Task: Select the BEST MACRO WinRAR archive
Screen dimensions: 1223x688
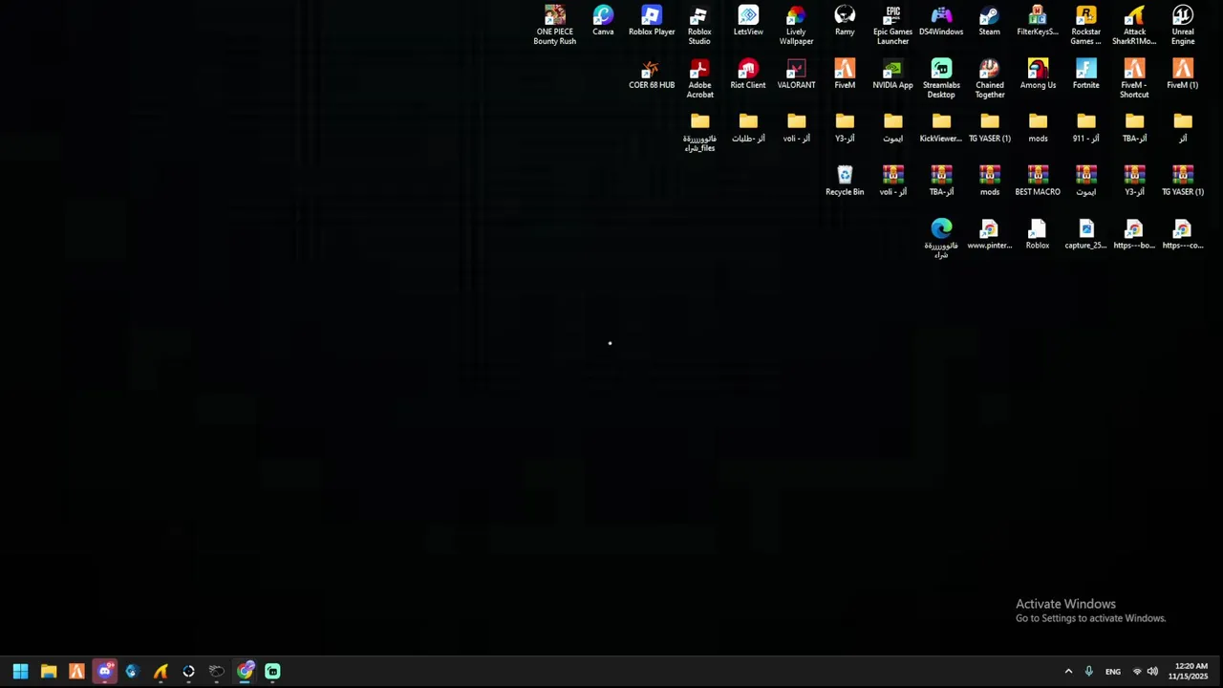Action: (x=1038, y=182)
